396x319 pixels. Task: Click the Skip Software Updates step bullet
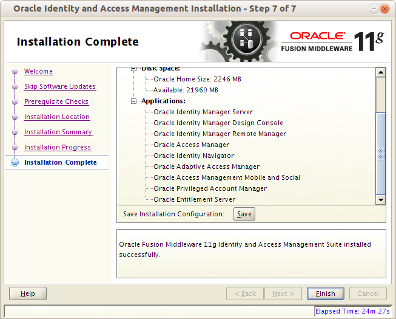(x=15, y=86)
